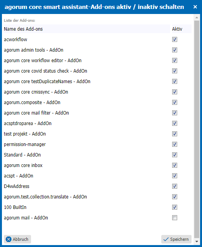This screenshot has height=247, width=202.
Task: Deactivate the agorum core covid status check
Action: (174, 71)
